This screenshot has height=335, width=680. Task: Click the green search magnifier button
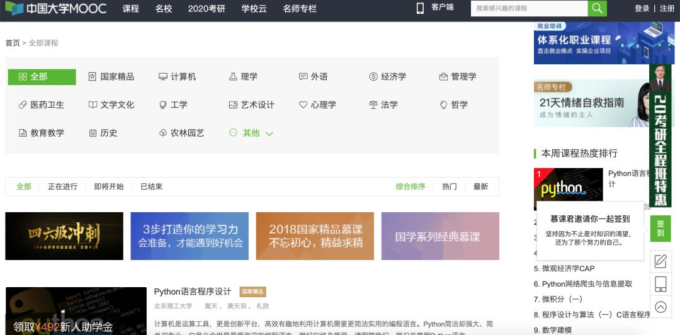click(597, 8)
